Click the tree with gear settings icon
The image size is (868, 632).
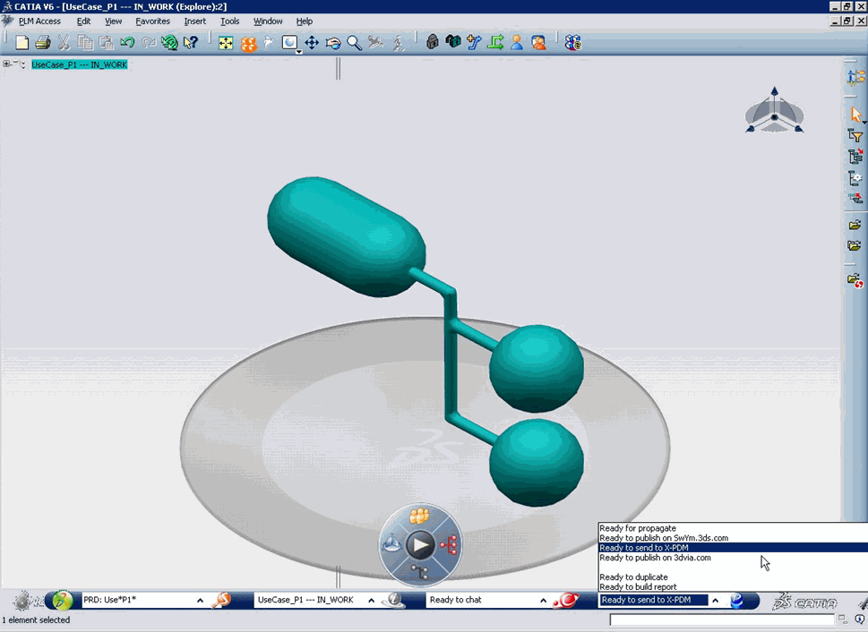(855, 178)
